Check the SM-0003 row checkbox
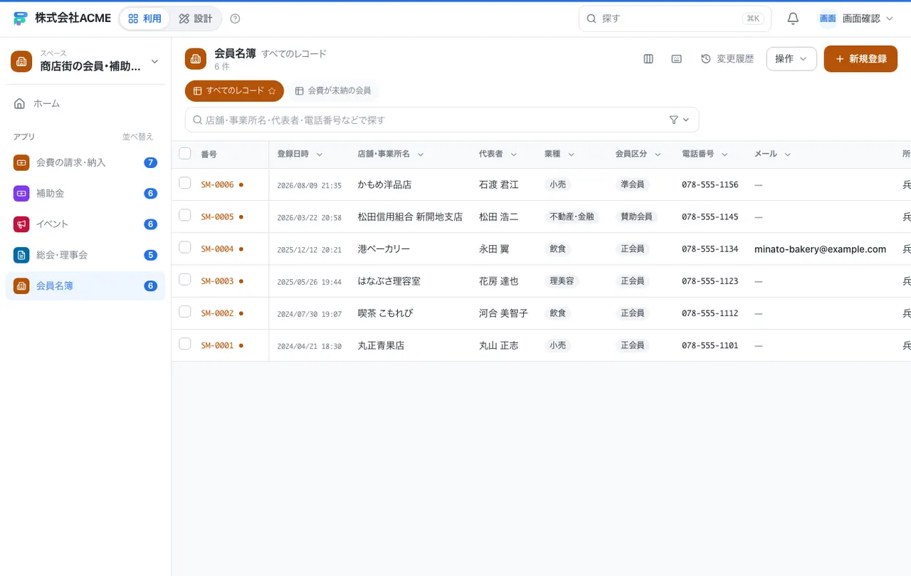Screen dimensions: 911x576 [x=185, y=279]
